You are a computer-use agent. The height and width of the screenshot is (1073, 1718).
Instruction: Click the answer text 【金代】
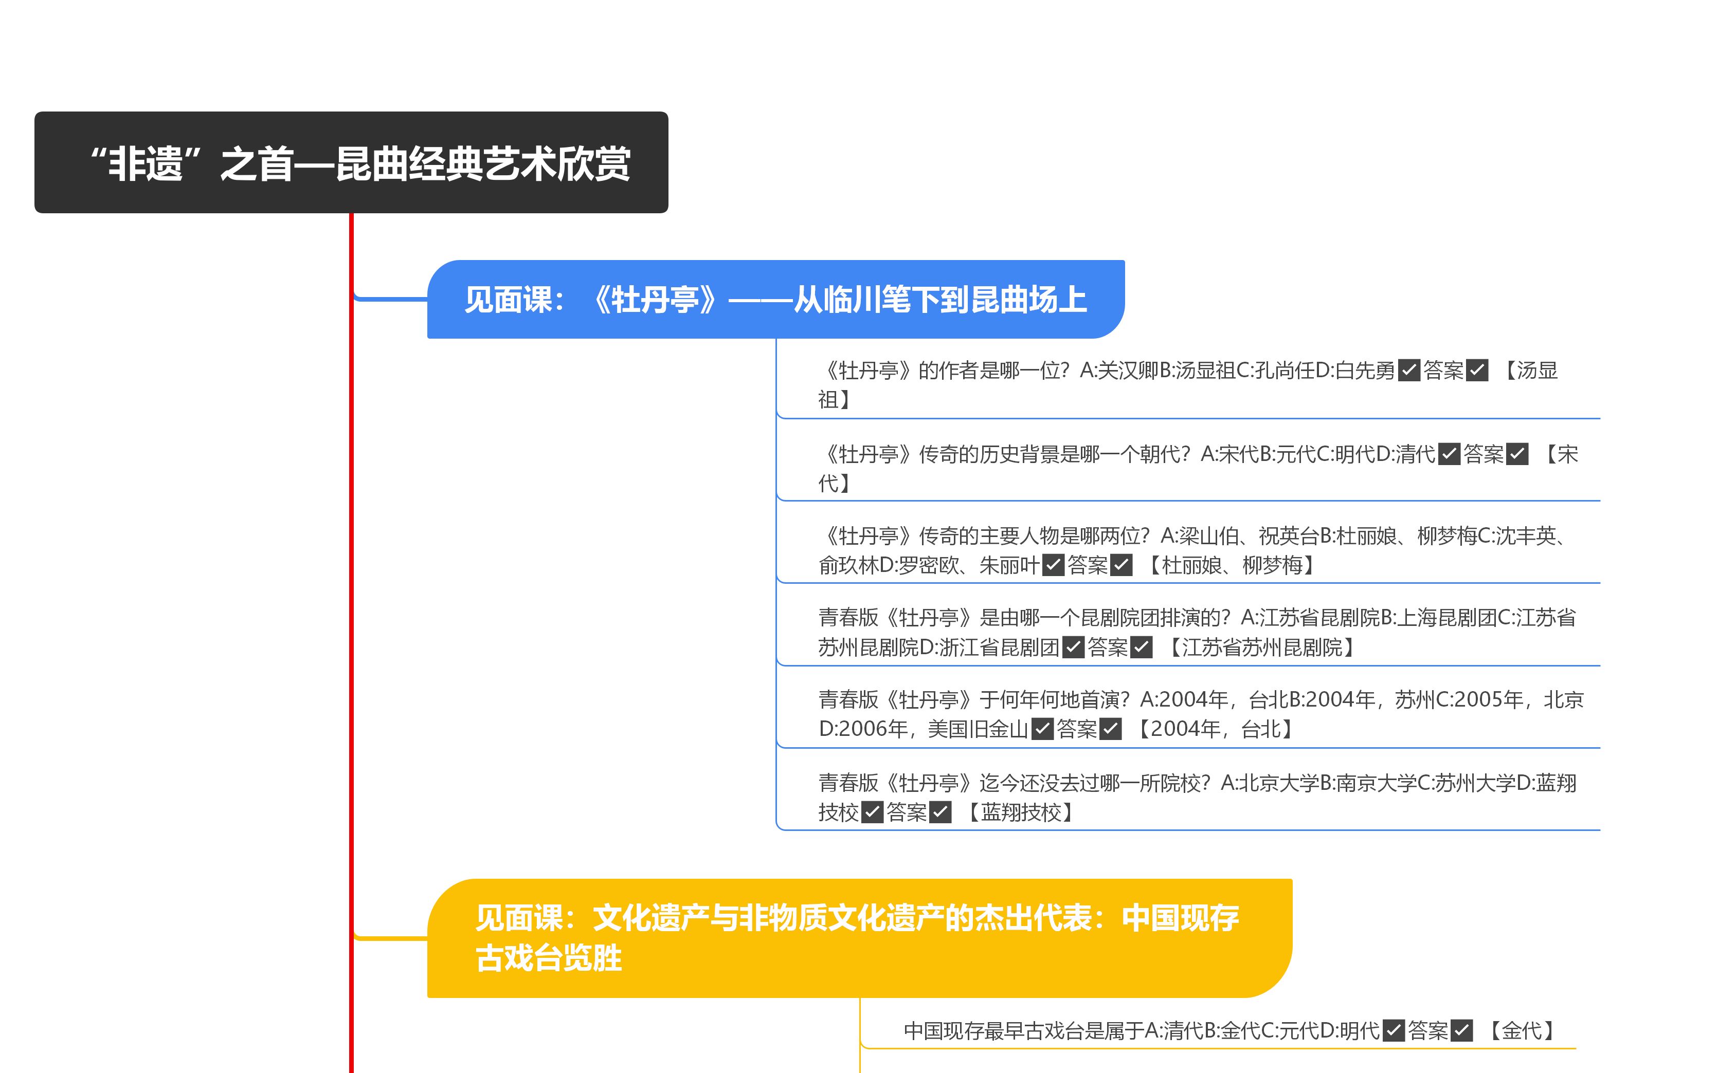click(1522, 1030)
